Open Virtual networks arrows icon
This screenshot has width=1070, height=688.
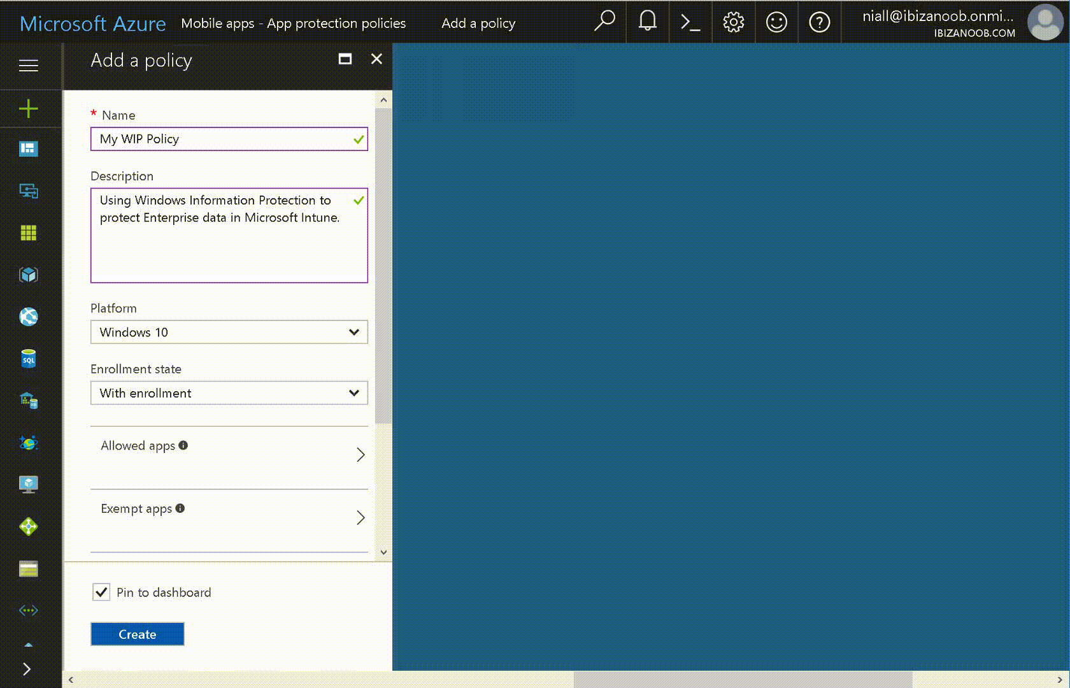[29, 610]
